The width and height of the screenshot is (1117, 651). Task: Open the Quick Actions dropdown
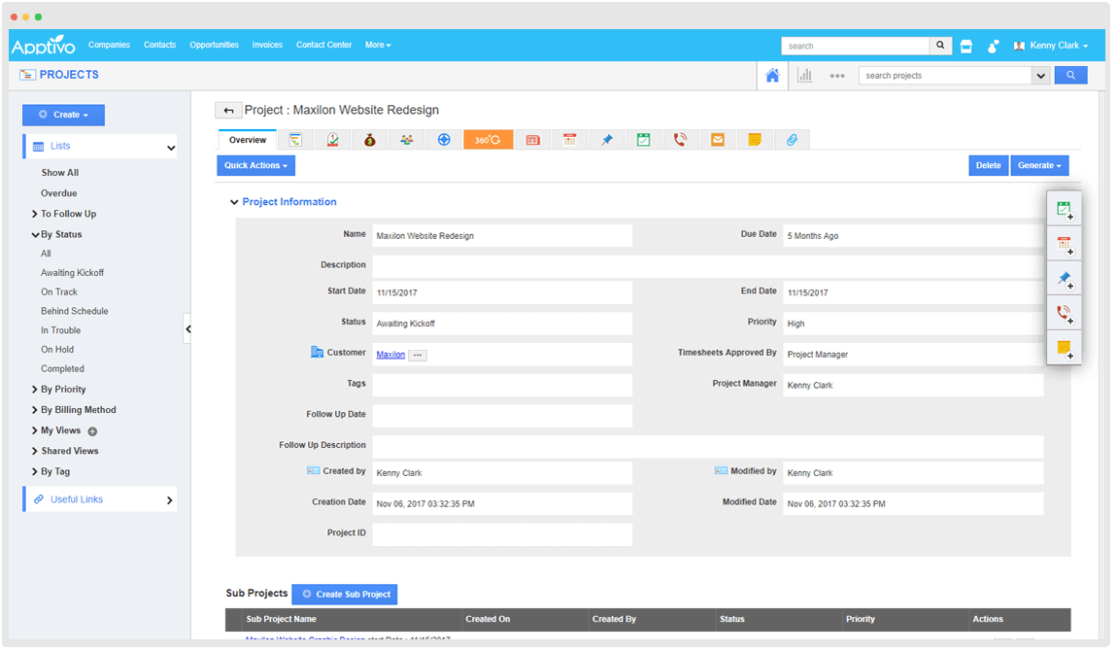255,166
